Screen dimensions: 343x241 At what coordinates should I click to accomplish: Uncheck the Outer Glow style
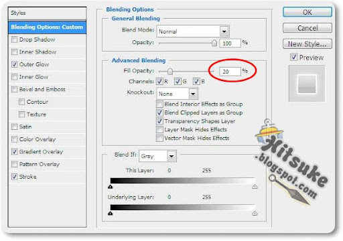(x=14, y=64)
